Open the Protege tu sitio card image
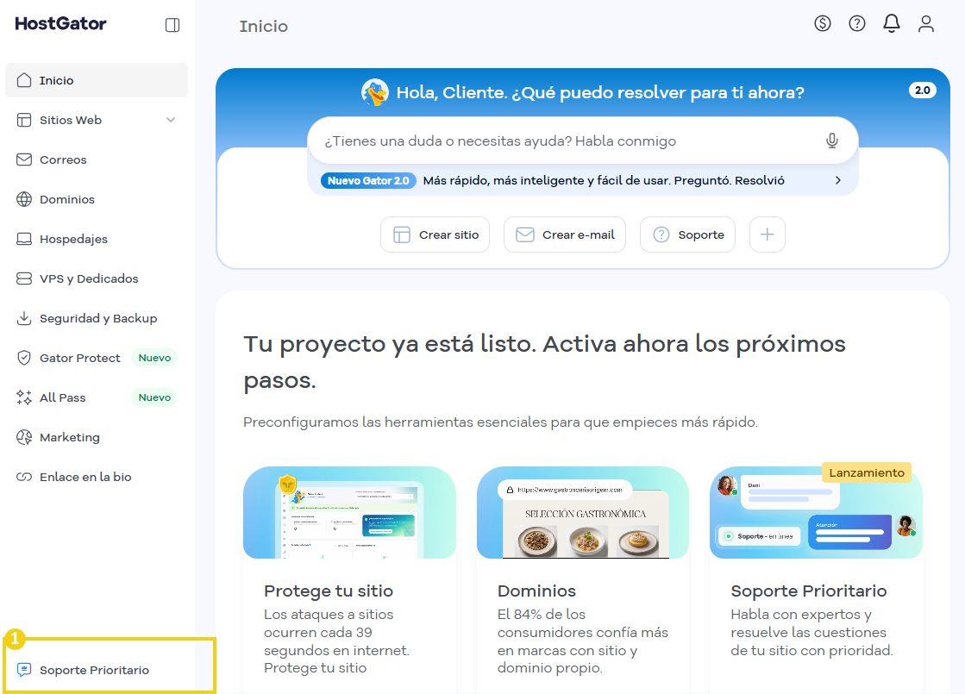Image resolution: width=965 pixels, height=694 pixels. (349, 512)
